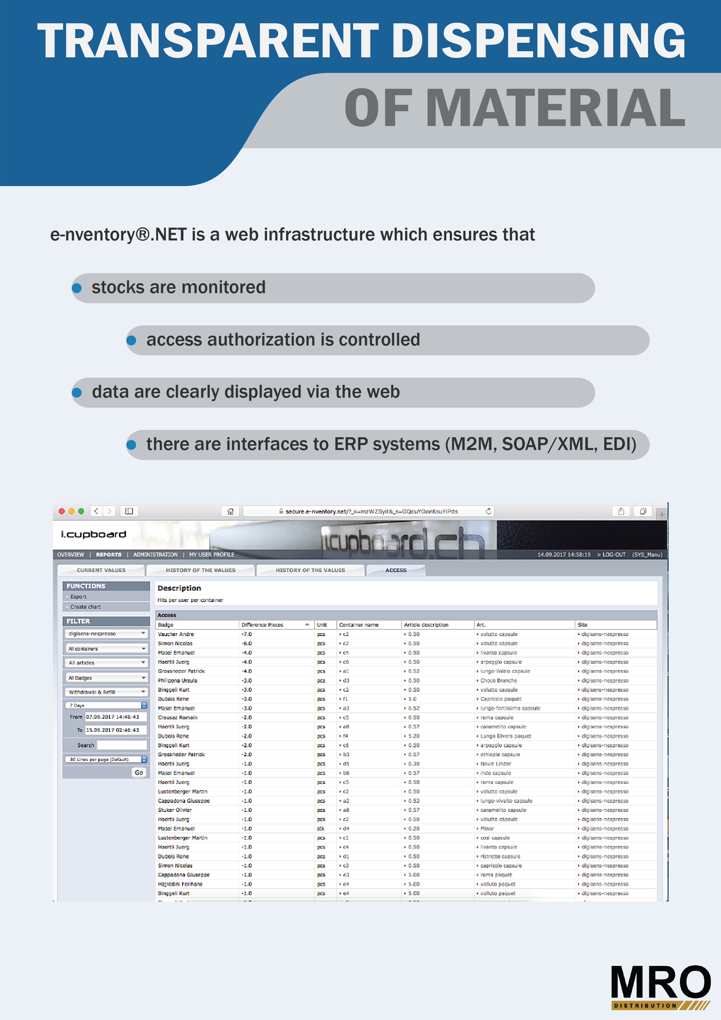Open the Lungo Divers paquet link
The width and height of the screenshot is (721, 1020).
506,736
